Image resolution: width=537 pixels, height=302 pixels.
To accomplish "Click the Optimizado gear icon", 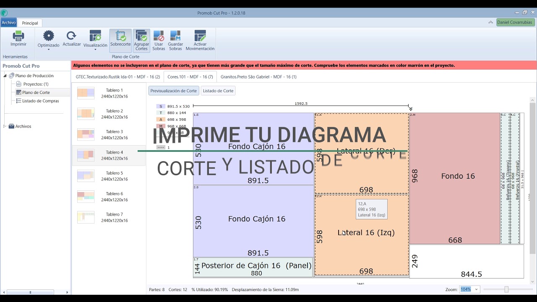I will [49, 36].
